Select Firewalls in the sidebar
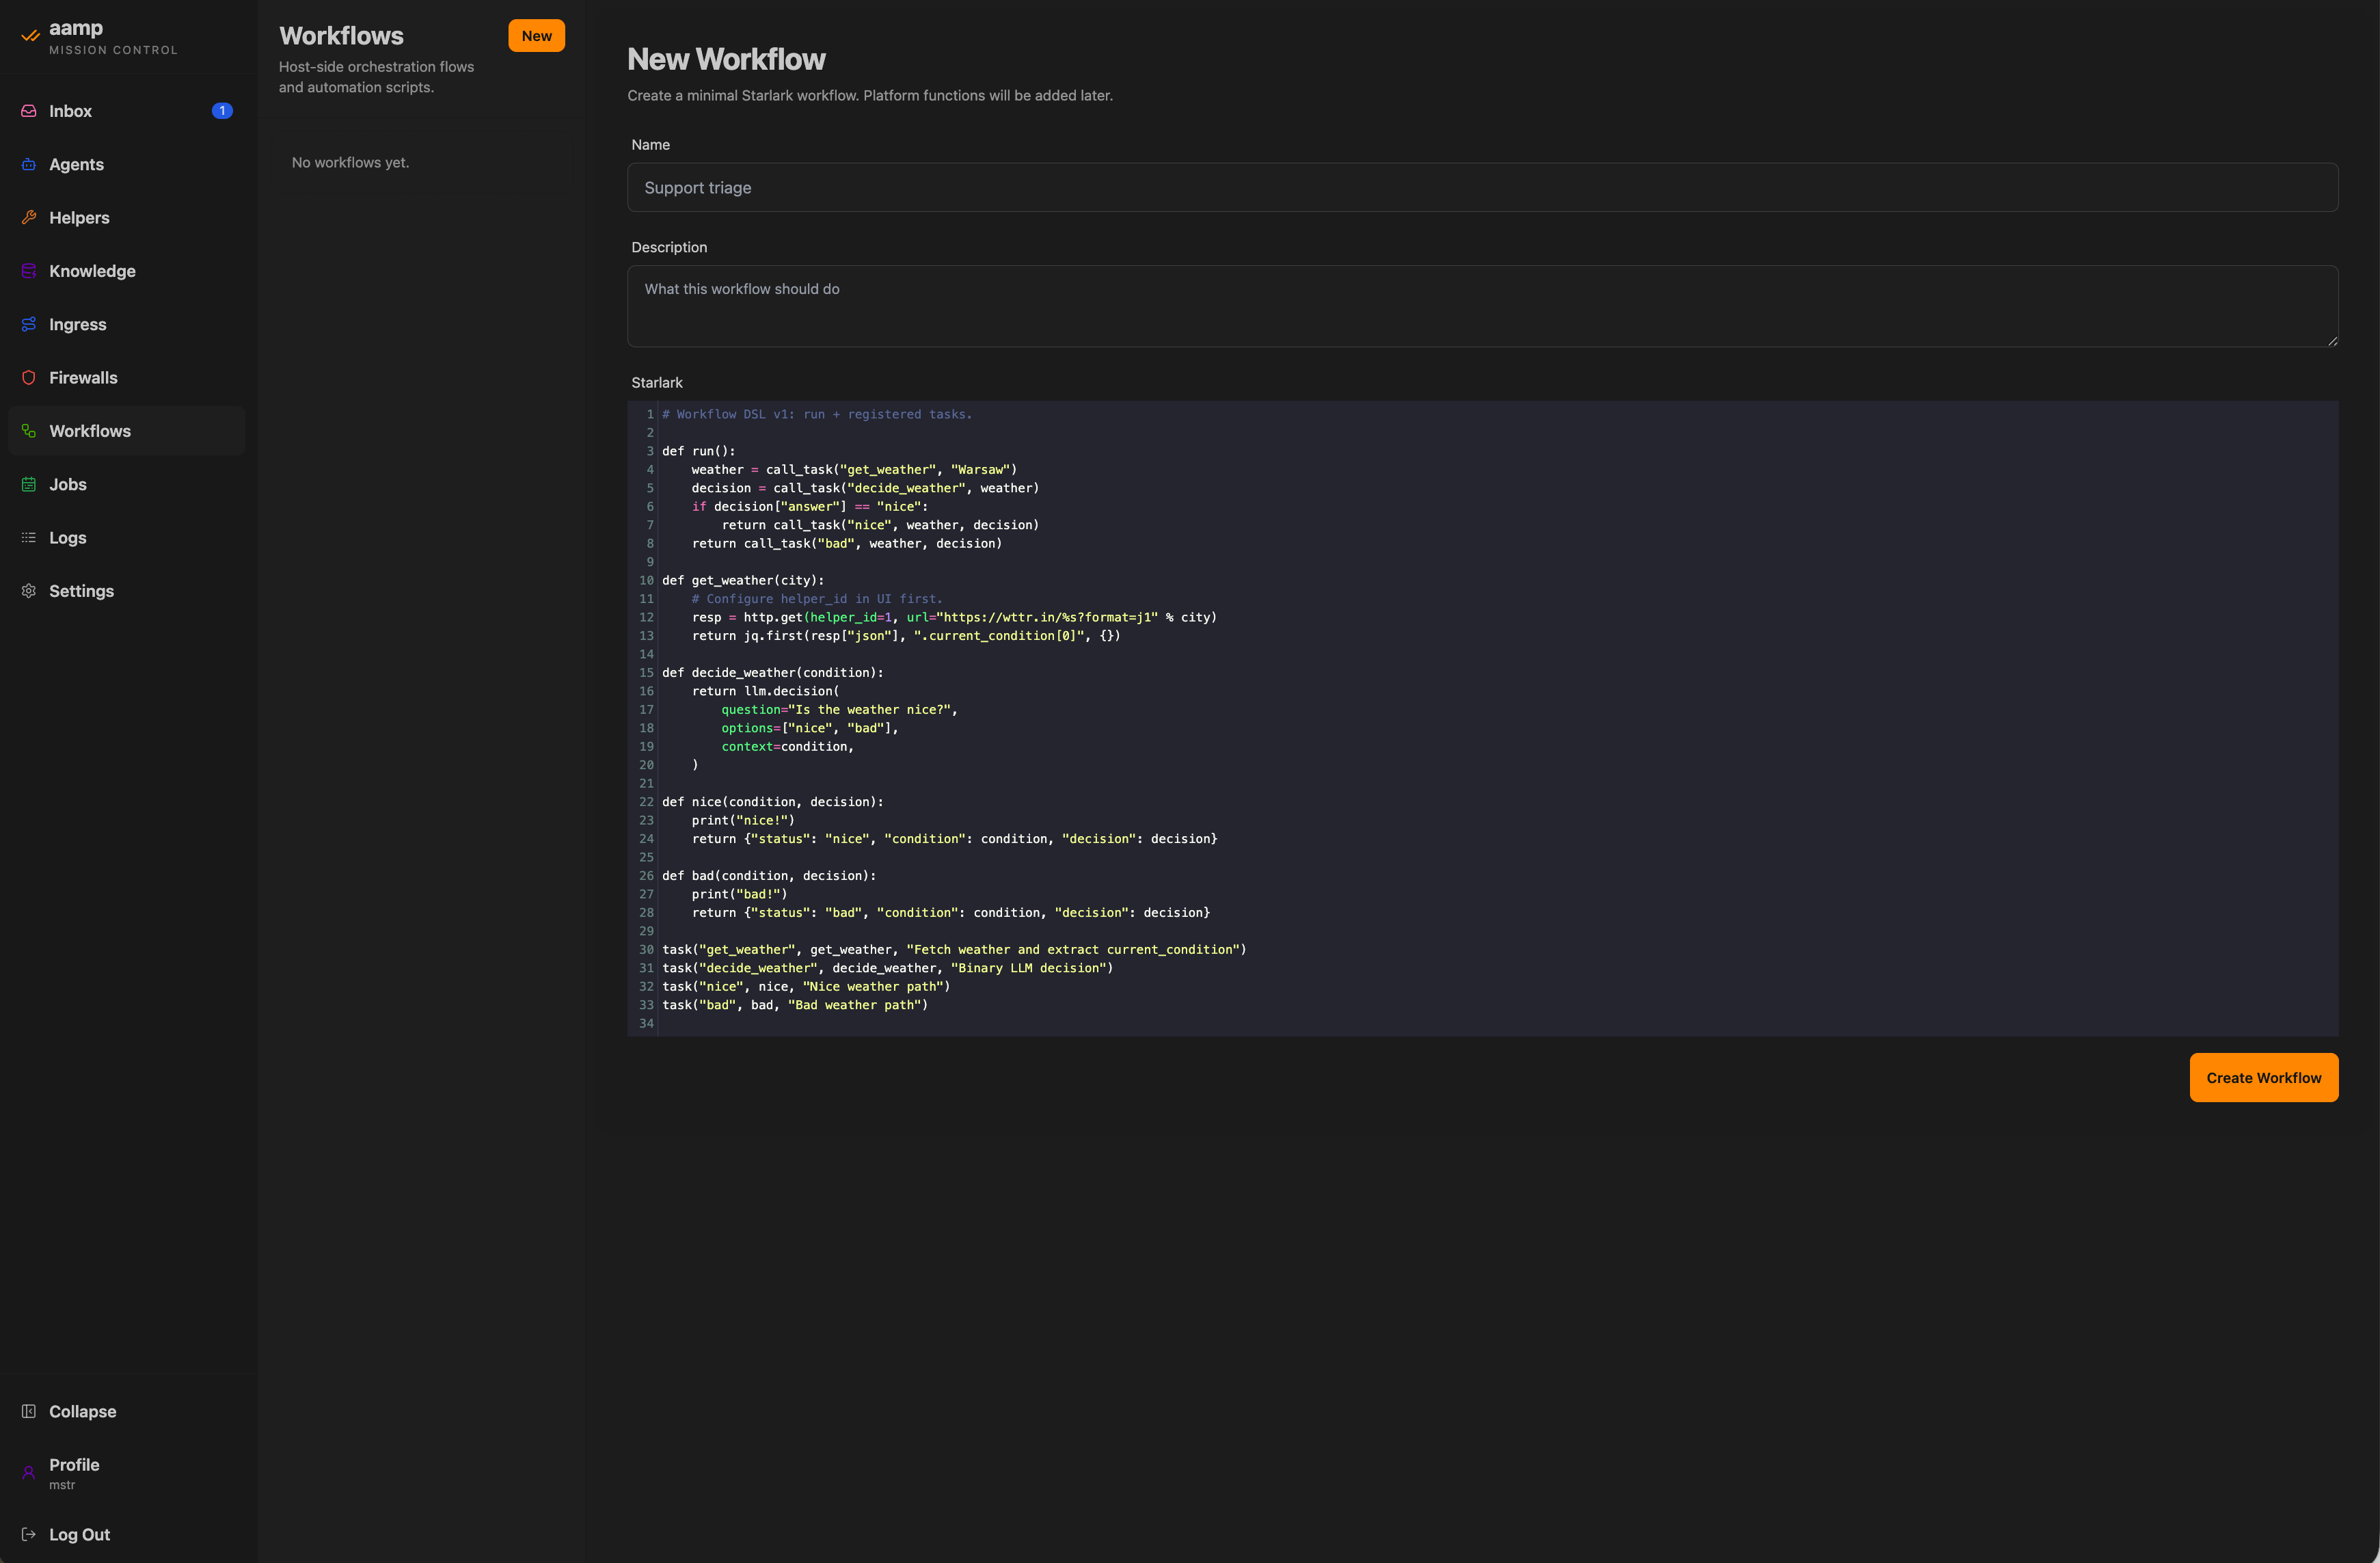The image size is (2380, 1563). click(x=127, y=377)
